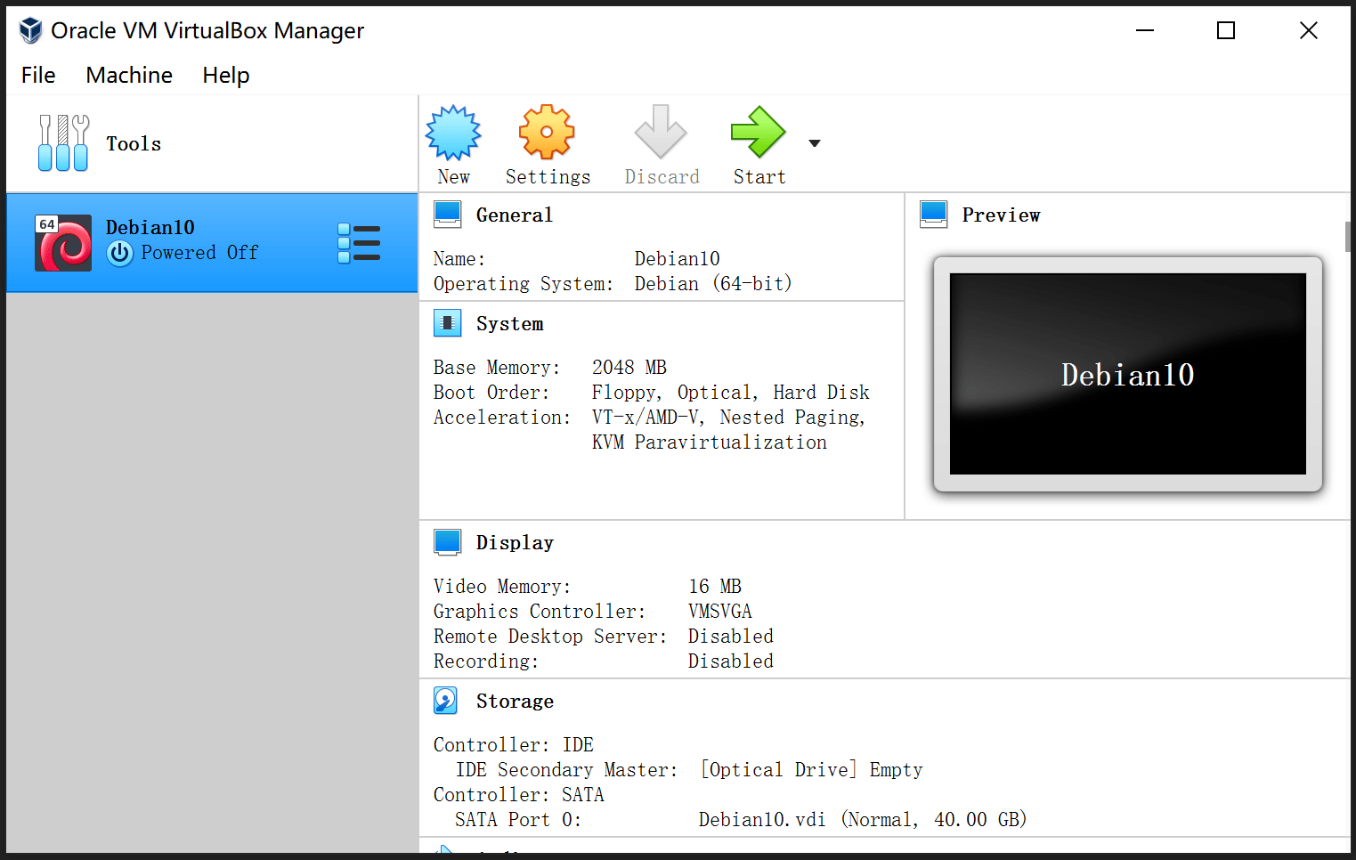Image resolution: width=1356 pixels, height=860 pixels.
Task: Click "KVM Paravirtualization" acceleration text
Action: point(710,442)
